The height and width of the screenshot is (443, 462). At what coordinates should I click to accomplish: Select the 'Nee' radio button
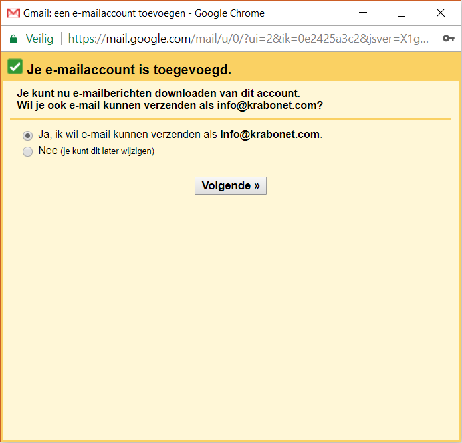[x=27, y=152]
